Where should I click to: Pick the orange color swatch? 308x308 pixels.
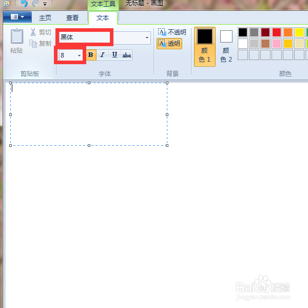pos(288,32)
